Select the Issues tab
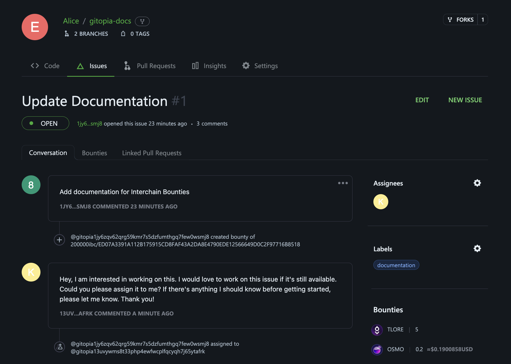This screenshot has height=364, width=511. pos(91,66)
